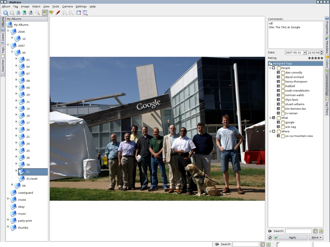Apply the tag and comment changes
Image resolution: width=330 pixels, height=247 pixels.
290,237
